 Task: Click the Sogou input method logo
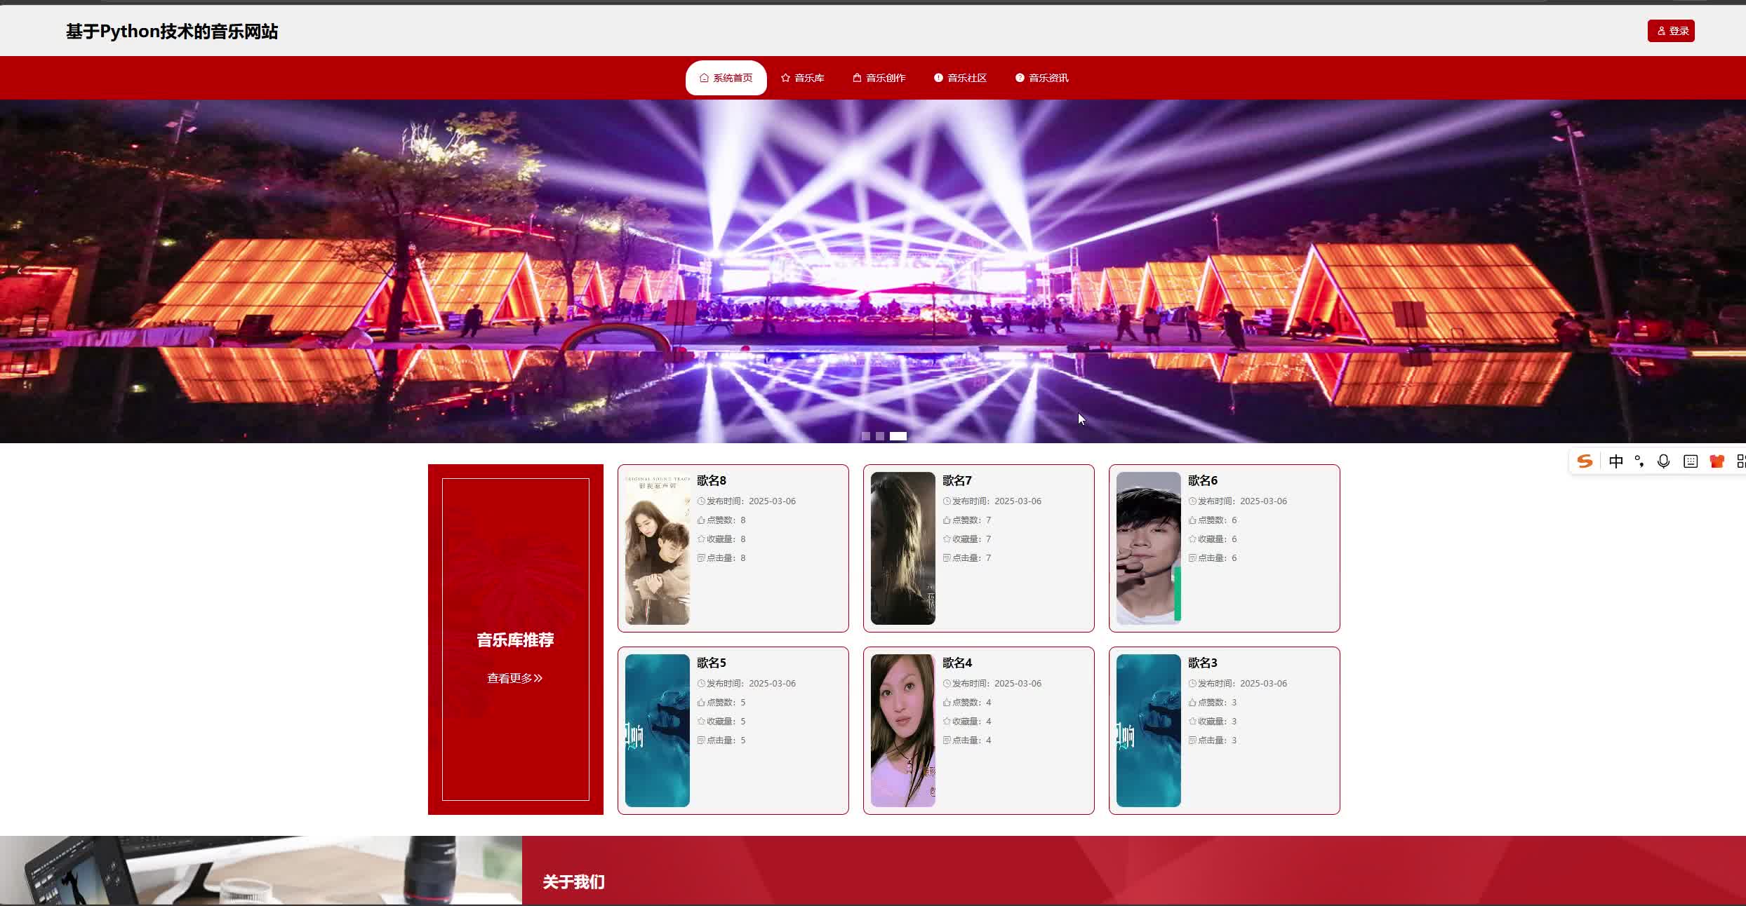coord(1585,461)
